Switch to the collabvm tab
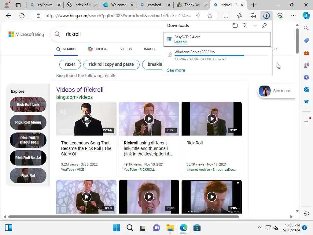 45,5
